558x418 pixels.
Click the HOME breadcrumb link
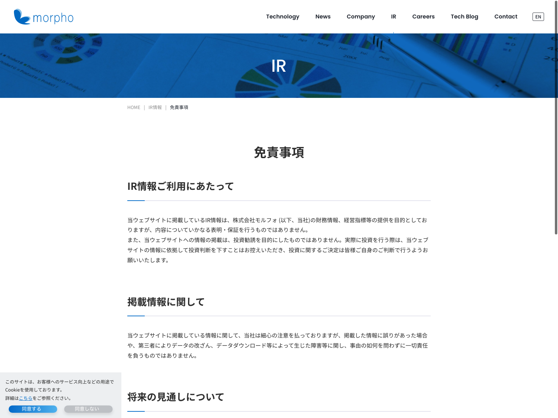click(134, 108)
